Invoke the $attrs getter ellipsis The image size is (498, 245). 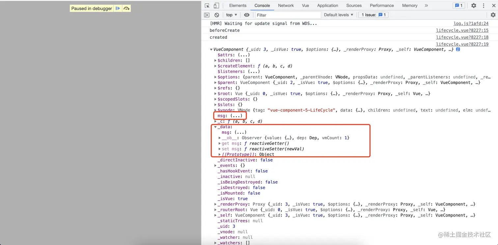(x=244, y=55)
